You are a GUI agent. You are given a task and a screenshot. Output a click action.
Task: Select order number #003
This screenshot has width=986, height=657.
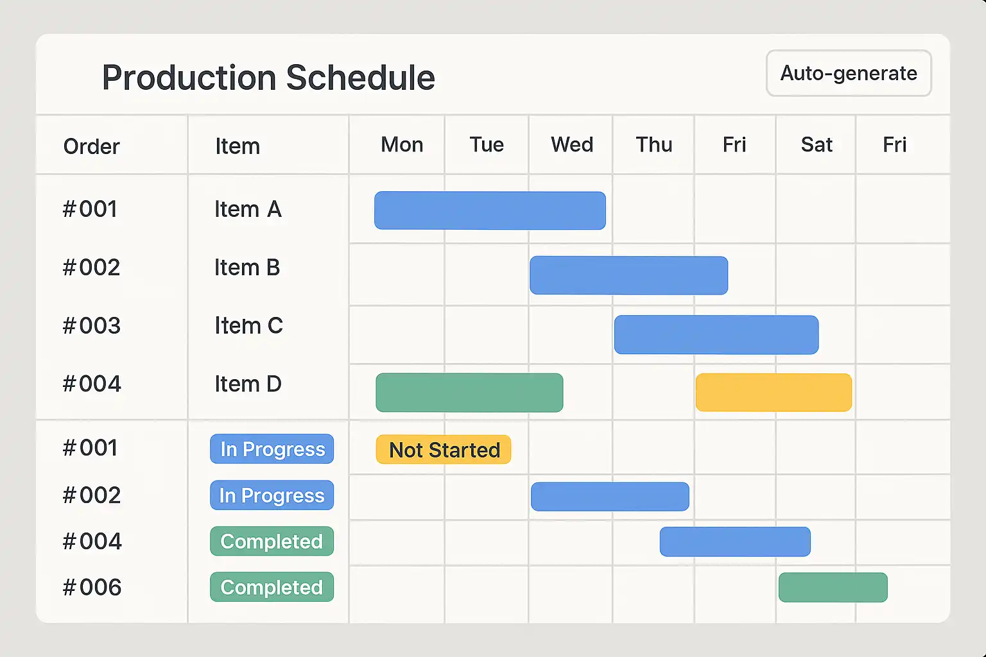point(92,326)
